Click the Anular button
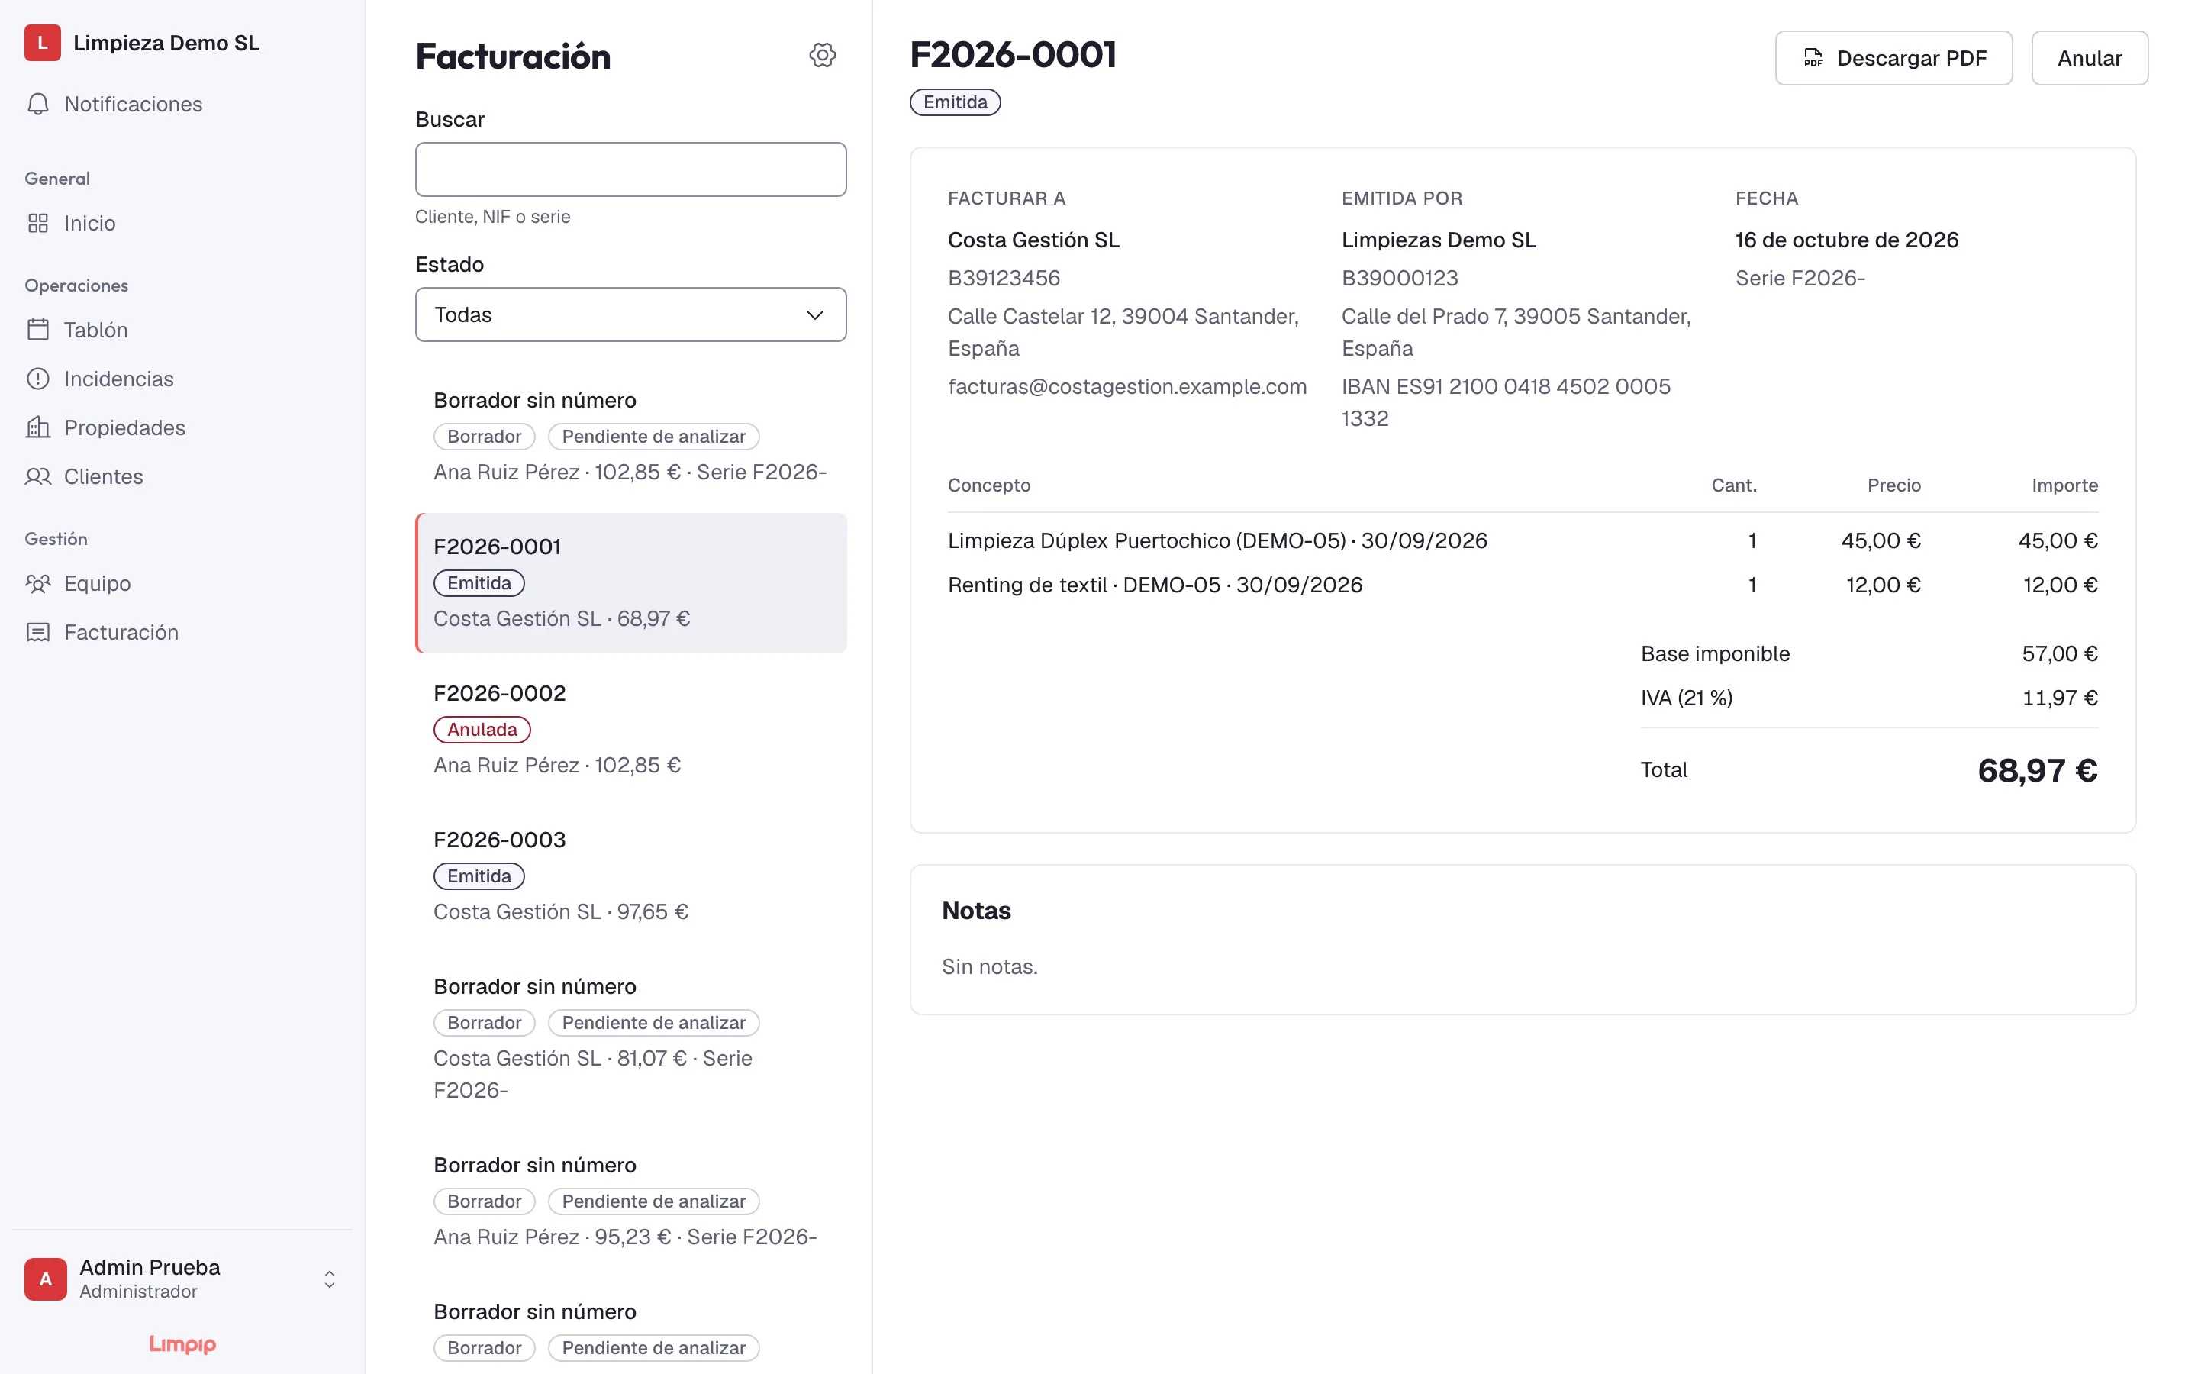 (x=2089, y=58)
